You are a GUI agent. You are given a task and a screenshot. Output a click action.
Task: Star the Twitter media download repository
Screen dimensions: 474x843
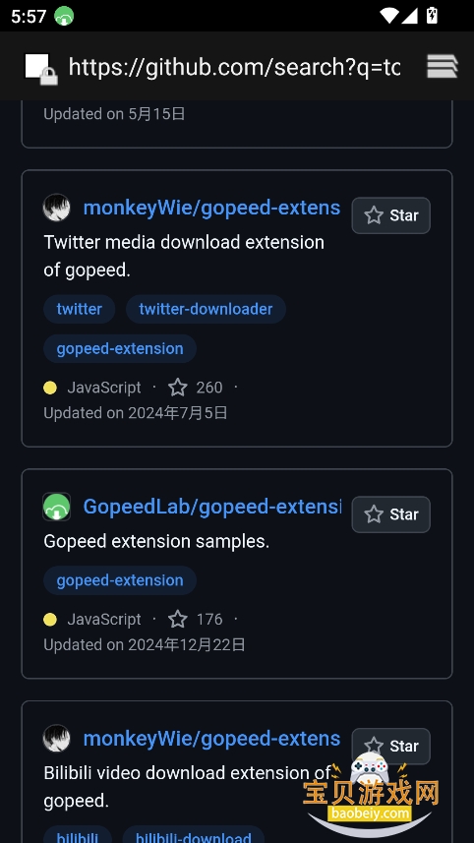pyautogui.click(x=390, y=215)
